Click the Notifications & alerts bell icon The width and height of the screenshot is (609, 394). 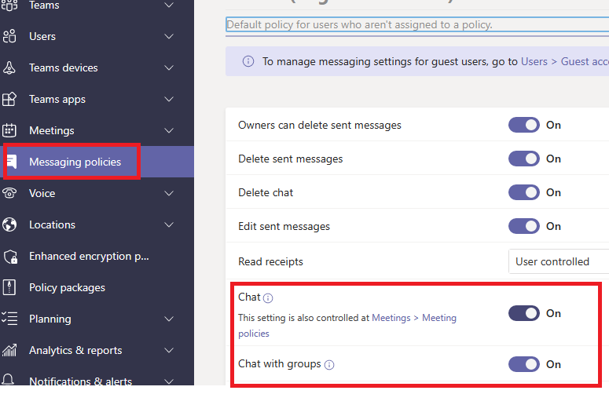click(x=9, y=379)
